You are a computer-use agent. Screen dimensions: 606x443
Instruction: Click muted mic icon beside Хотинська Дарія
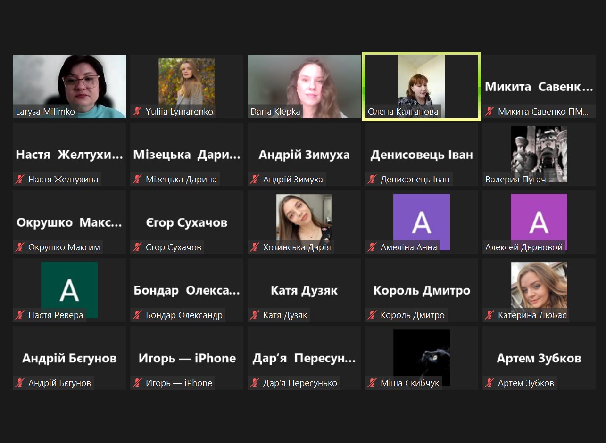point(255,247)
